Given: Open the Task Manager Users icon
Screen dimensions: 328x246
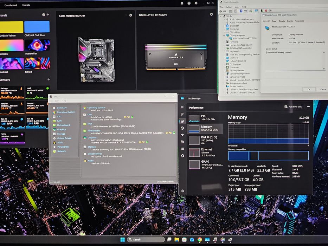Looking at the screenshot, I should 182,142.
